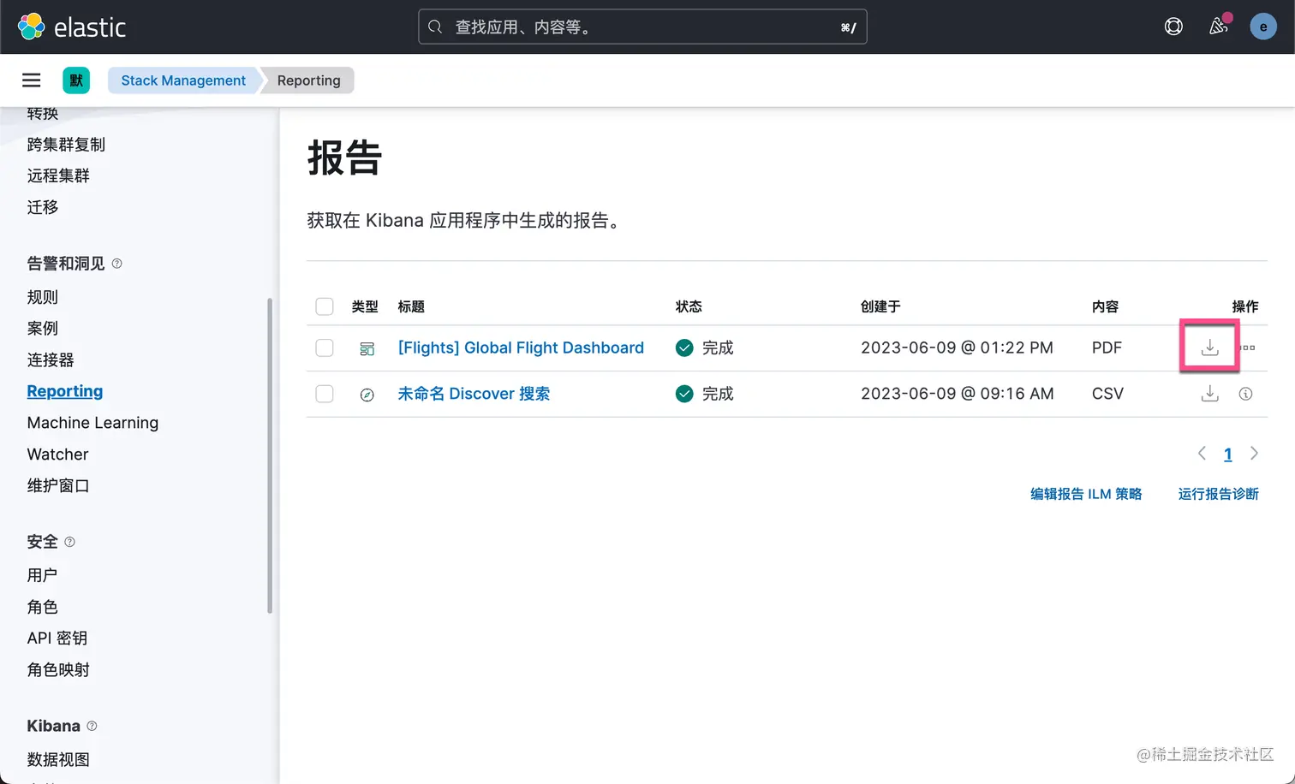Toggle the hamburger navigation menu
Screen dimensions: 1295x784
click(32, 80)
